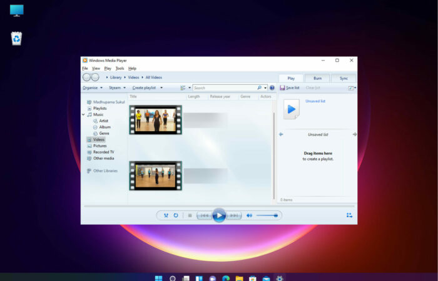Toggle repeat in playback controls
The width and height of the screenshot is (438, 281).
[176, 215]
